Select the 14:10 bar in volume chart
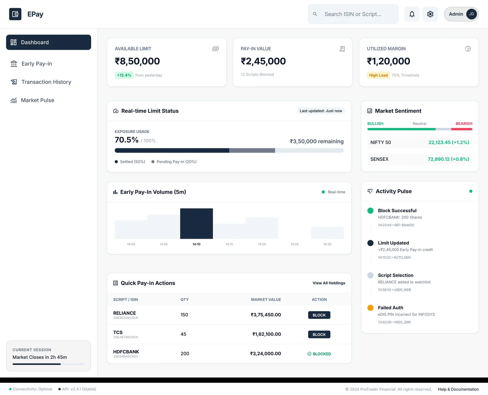 point(197,224)
